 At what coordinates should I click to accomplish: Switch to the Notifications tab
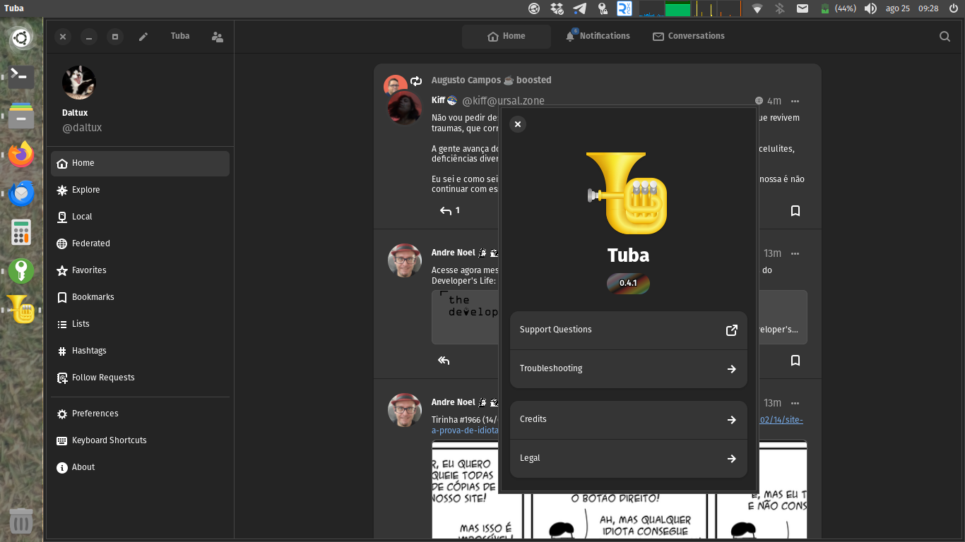coord(598,36)
